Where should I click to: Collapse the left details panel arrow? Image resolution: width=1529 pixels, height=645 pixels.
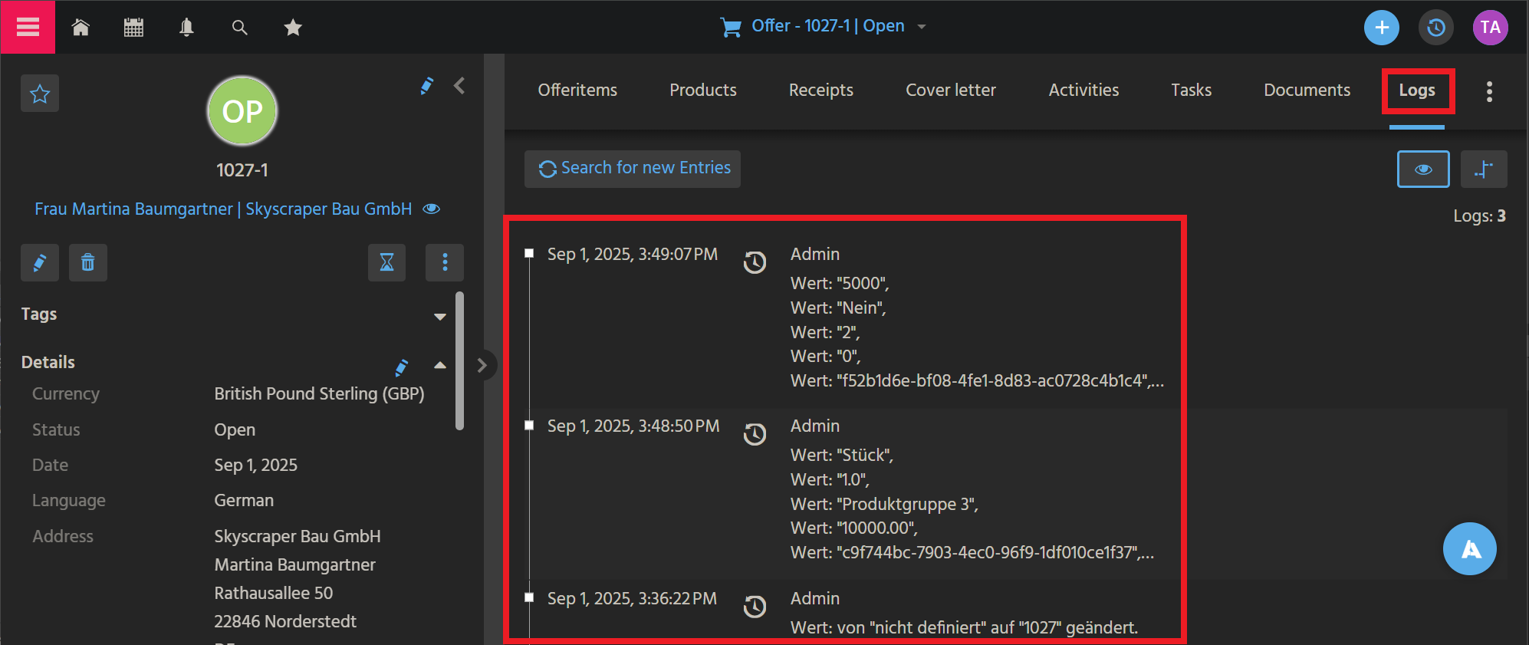point(459,85)
